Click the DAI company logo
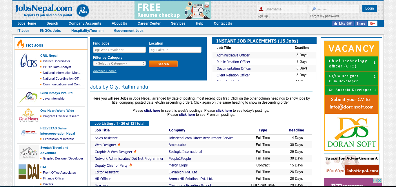The width and height of the screenshot is (396, 187). [x=28, y=172]
